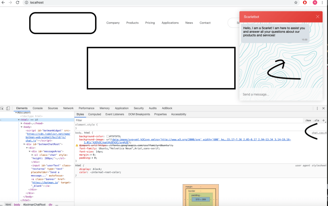Collapse the #document tree node
This screenshot has width=328, height=206.
point(16,112)
